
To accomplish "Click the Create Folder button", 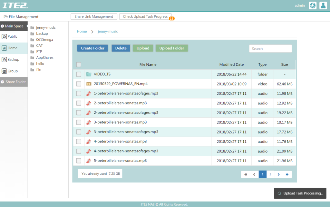I will tap(92, 48).
